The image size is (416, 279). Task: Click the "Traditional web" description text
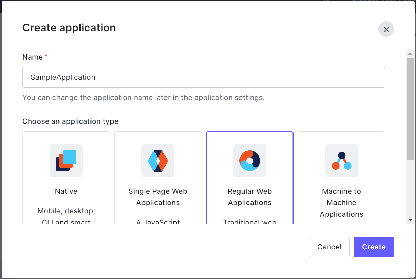[250, 222]
